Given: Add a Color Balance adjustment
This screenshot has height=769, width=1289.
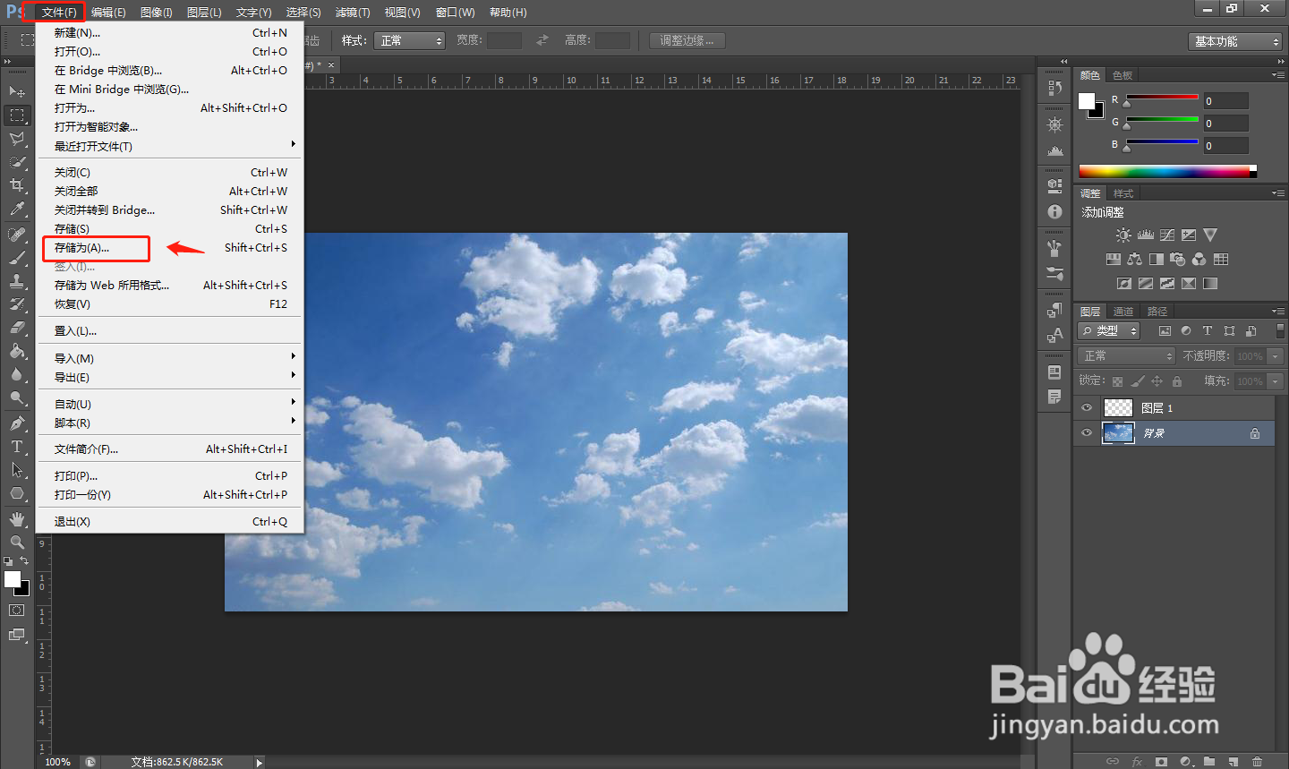Looking at the screenshot, I should [x=1134, y=259].
